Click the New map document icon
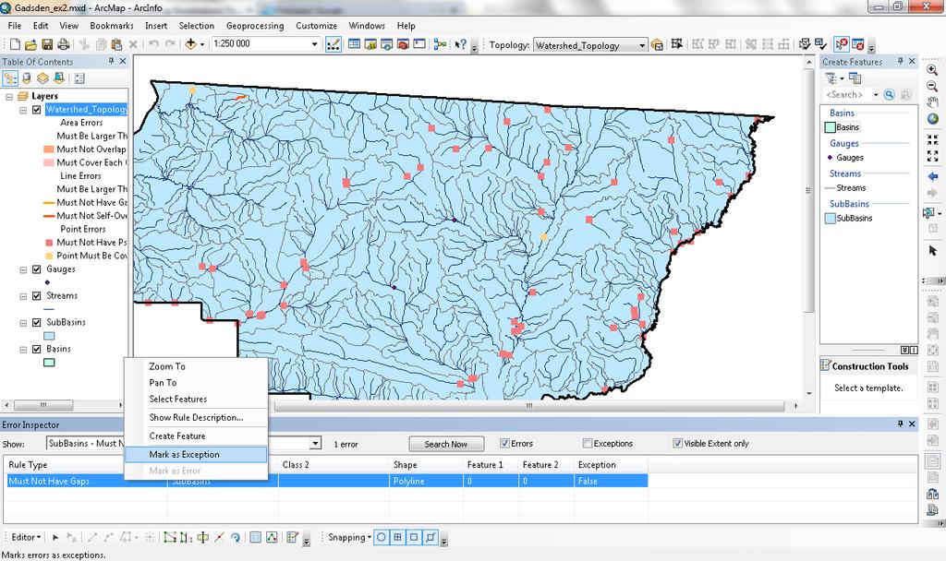The image size is (946, 561). pyautogui.click(x=15, y=44)
